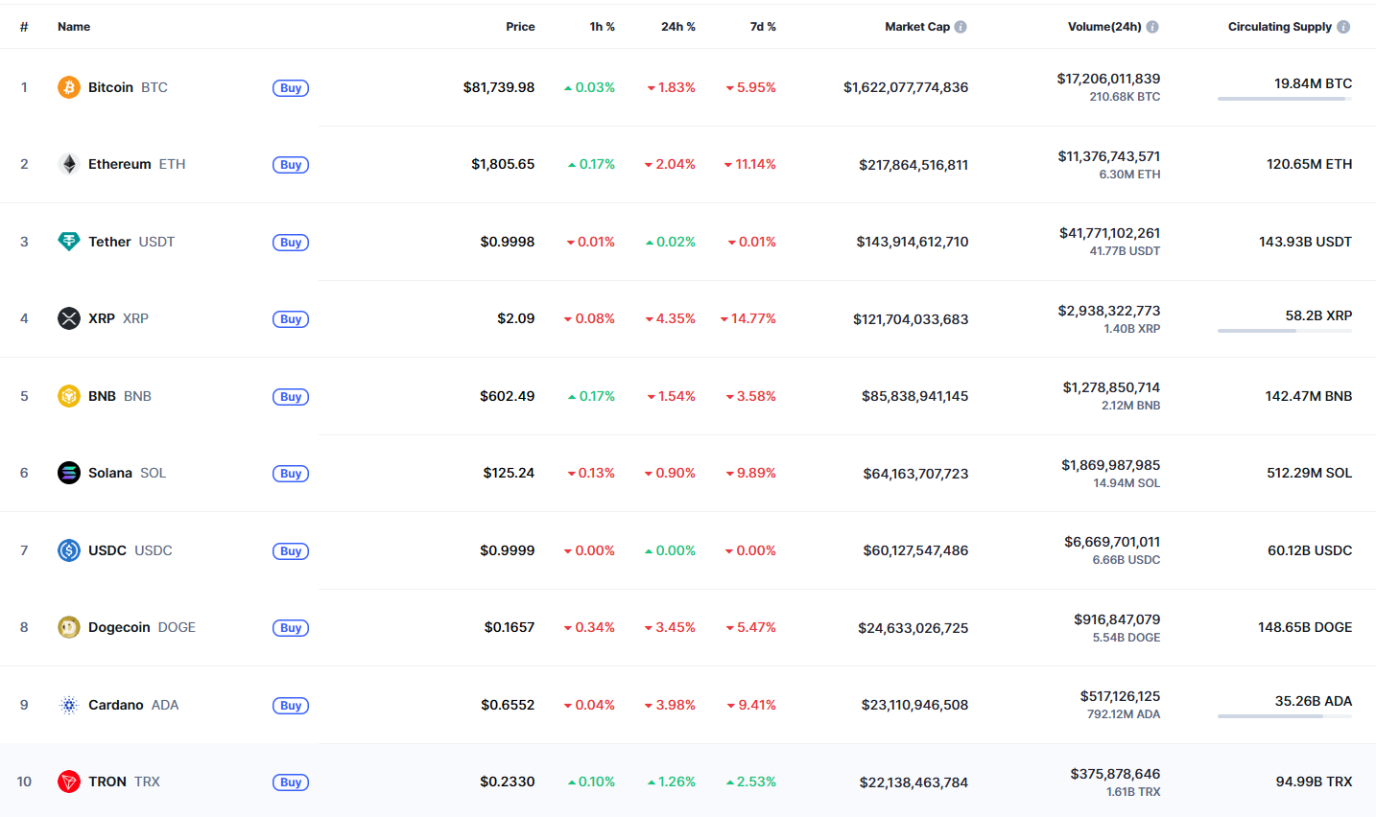Click Bitcoin's market cap $1,622,077,774,836
This screenshot has height=817, width=1376.
coord(906,87)
